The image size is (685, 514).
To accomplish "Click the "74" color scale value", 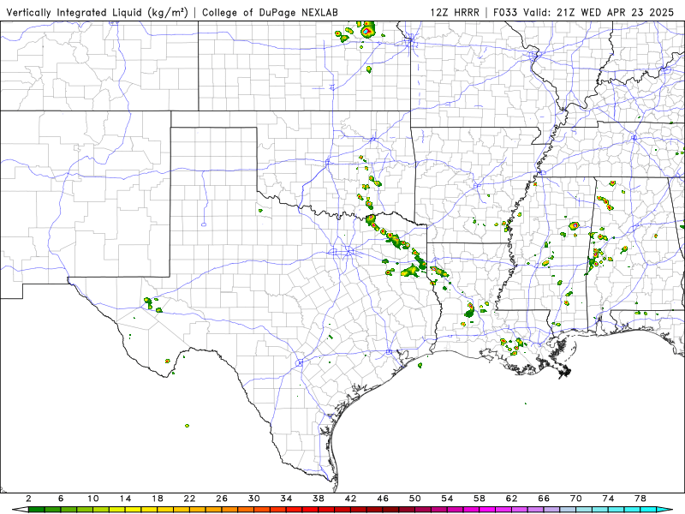I will point(608,499).
